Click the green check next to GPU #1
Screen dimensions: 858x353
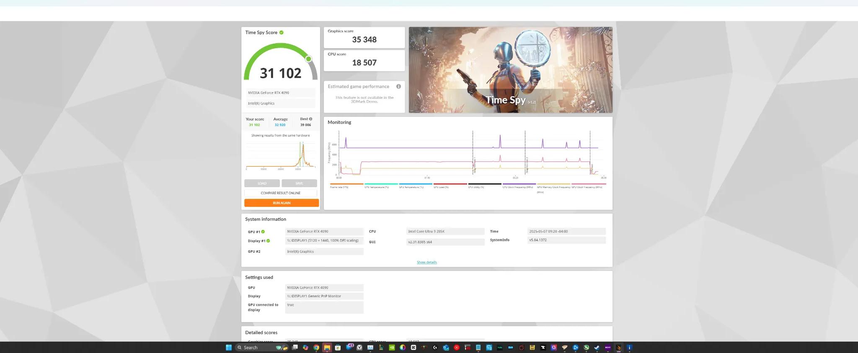click(x=263, y=232)
